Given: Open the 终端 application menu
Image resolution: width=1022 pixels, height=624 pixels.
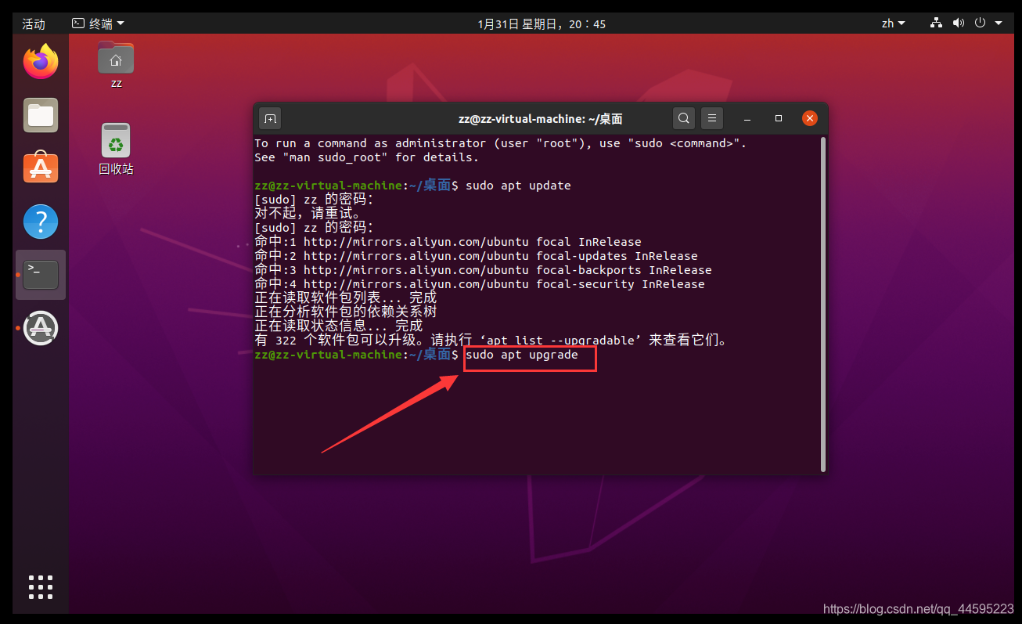Looking at the screenshot, I should tap(98, 23).
